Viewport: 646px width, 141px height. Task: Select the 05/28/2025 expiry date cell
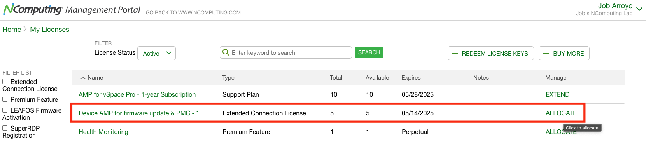(418, 94)
